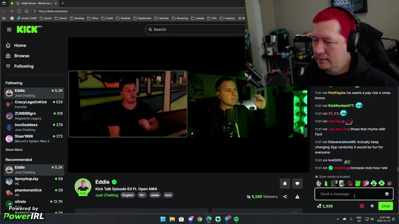
Task: Open oilrats in Recommended list
Action: (34, 204)
